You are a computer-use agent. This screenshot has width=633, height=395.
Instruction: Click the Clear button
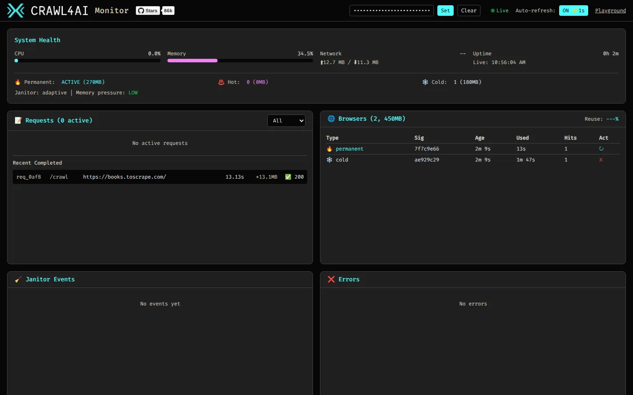click(x=469, y=11)
